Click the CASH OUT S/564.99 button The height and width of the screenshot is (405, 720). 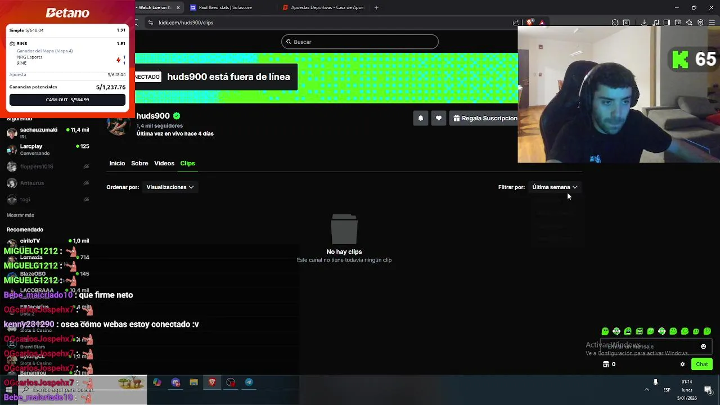pos(67,100)
